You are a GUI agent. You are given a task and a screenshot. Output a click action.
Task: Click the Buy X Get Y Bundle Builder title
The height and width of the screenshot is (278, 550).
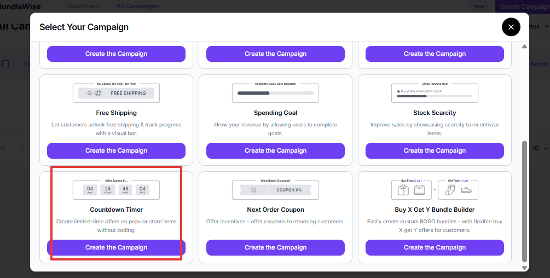pos(435,210)
